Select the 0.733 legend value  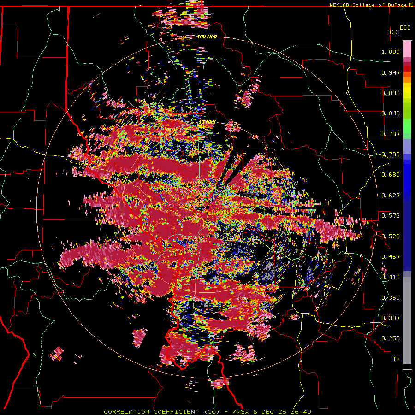pyautogui.click(x=391, y=154)
